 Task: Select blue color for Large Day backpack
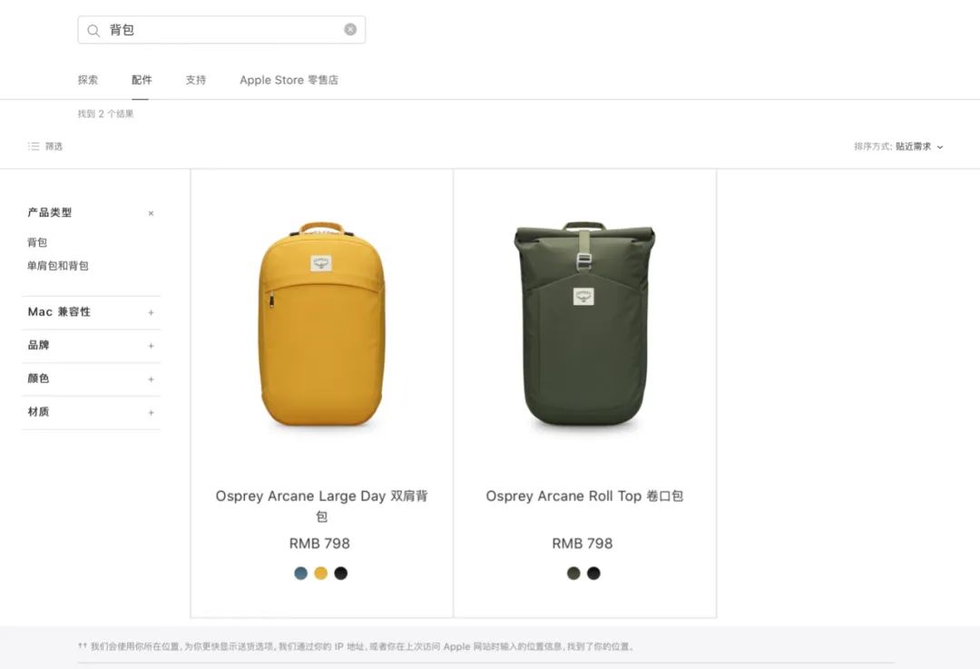[300, 574]
